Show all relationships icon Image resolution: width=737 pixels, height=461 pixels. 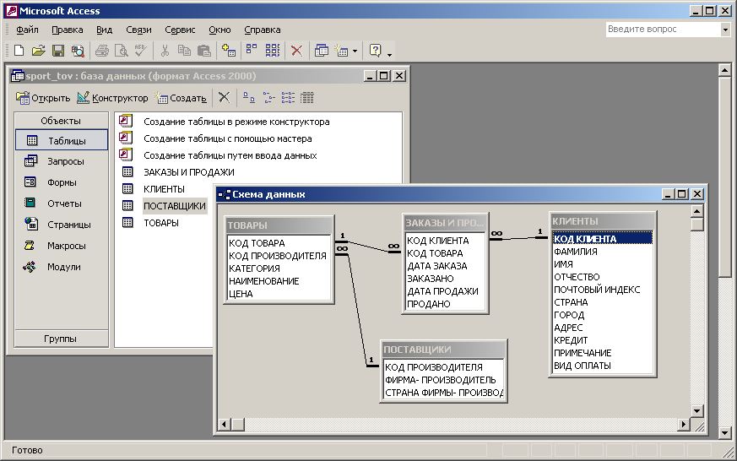pyautogui.click(x=273, y=51)
